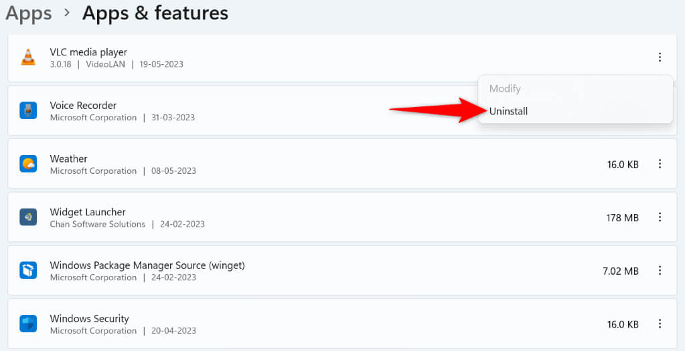Click the Windows Package Manager Source icon
Screen dimensions: 685x351
[28, 271]
